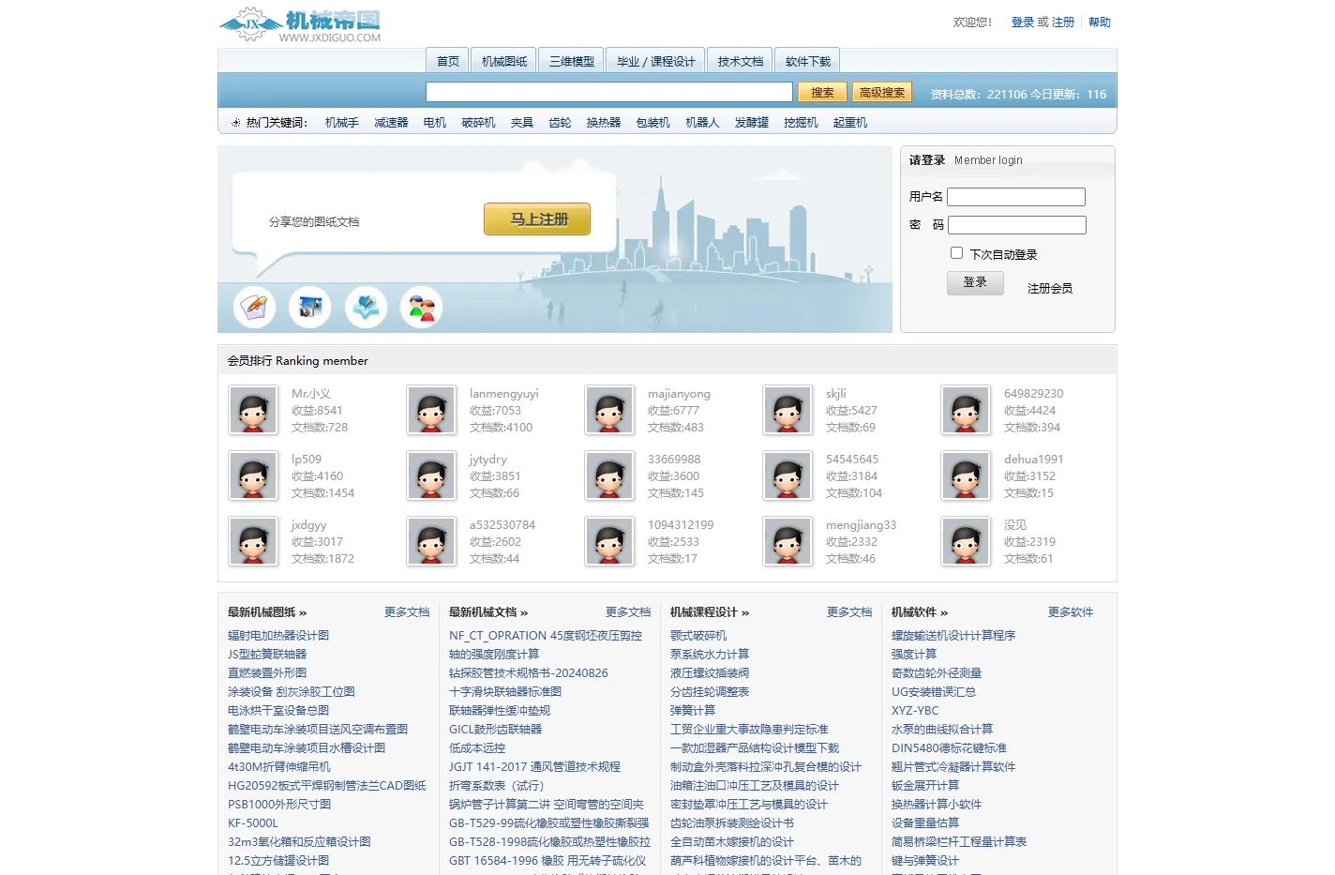Screen dimensions: 1335x875
Task: Open 弹簧计算 course design link
Action: (693, 710)
